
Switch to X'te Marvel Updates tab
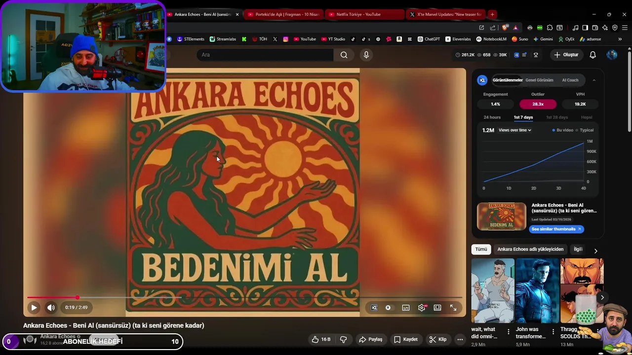coord(445,14)
